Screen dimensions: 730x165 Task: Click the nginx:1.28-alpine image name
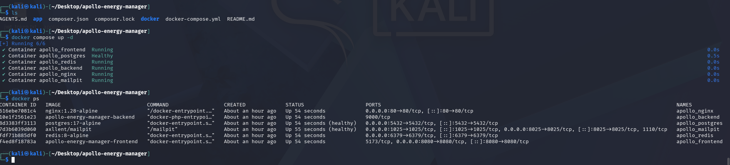coord(72,111)
